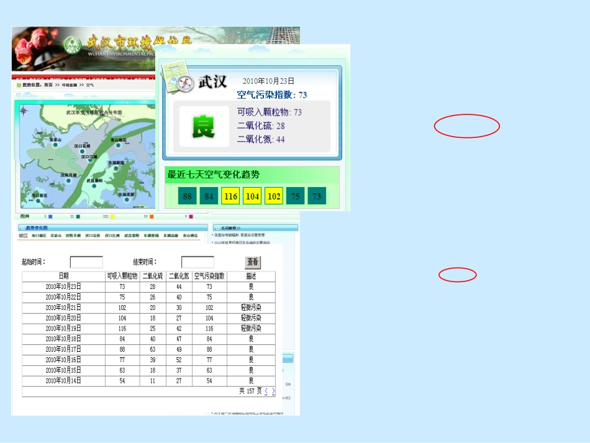Click the compass rose on the map
590x443 pixels.
[x=24, y=111]
